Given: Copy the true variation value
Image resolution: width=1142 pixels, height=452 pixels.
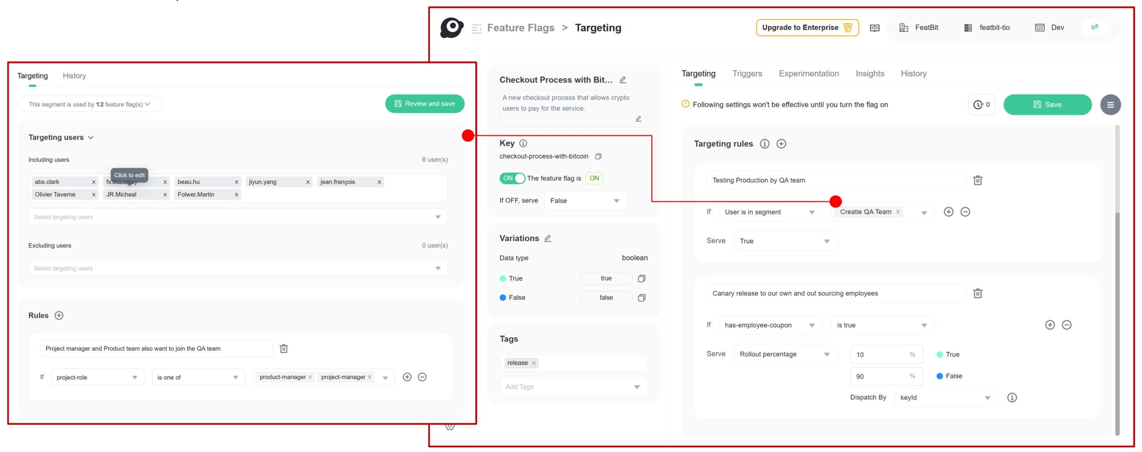Looking at the screenshot, I should pos(641,278).
